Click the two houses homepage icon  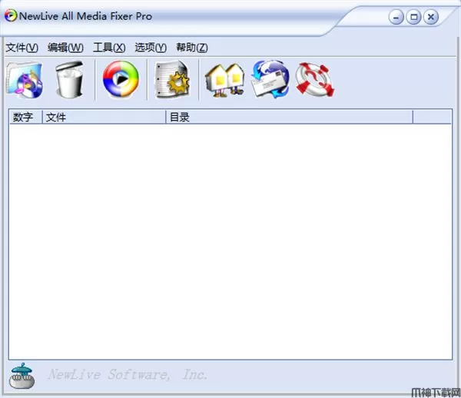[x=225, y=80]
